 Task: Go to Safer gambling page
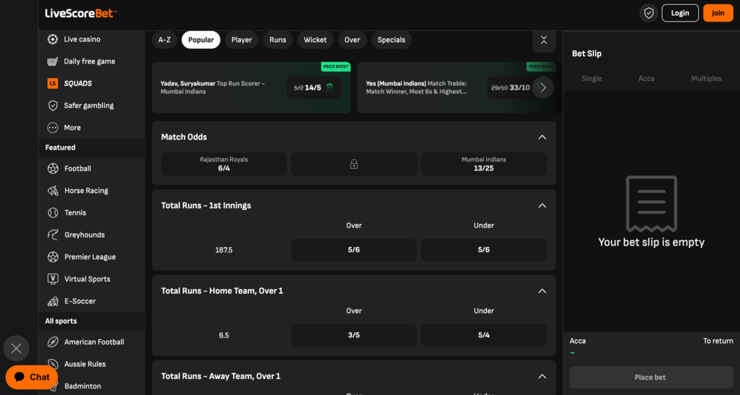click(x=89, y=106)
